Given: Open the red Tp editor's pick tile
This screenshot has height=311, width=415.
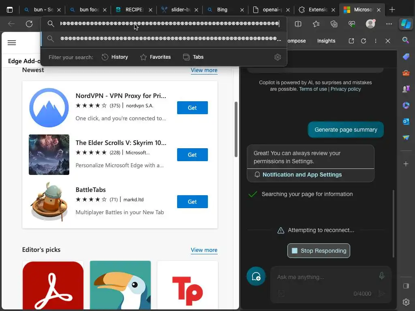Looking at the screenshot, I should point(187,285).
